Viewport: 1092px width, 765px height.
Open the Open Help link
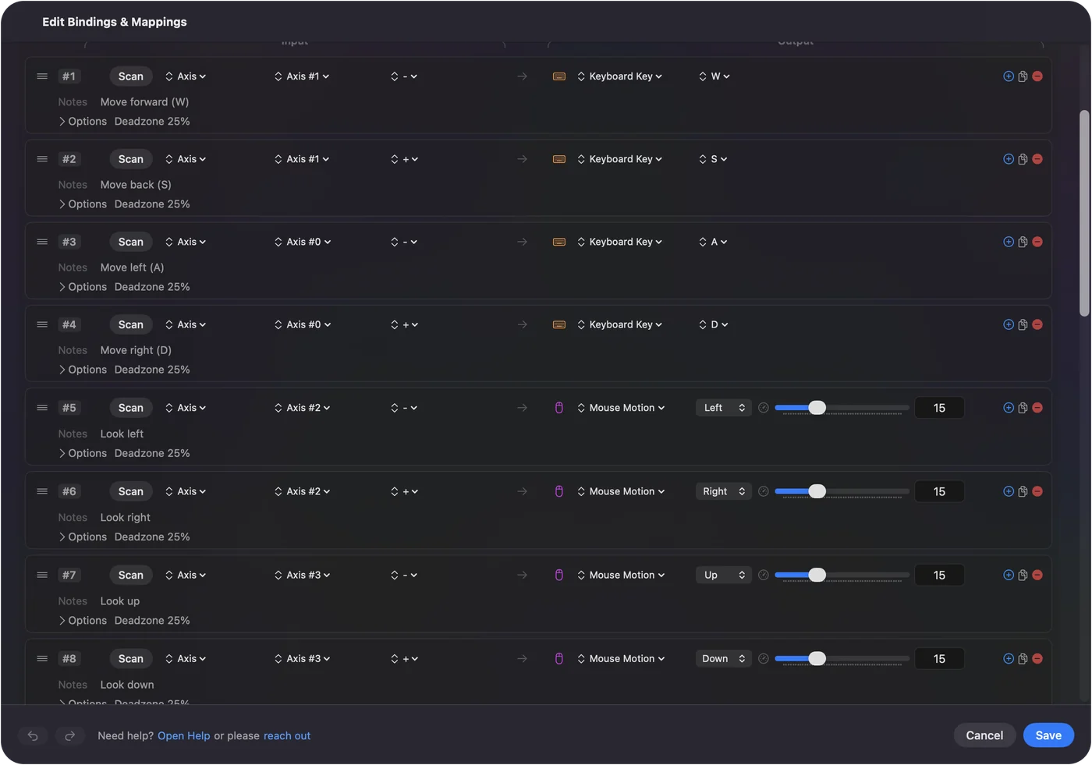pos(184,735)
